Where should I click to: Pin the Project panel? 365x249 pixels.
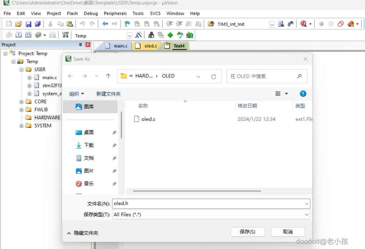pos(80,45)
